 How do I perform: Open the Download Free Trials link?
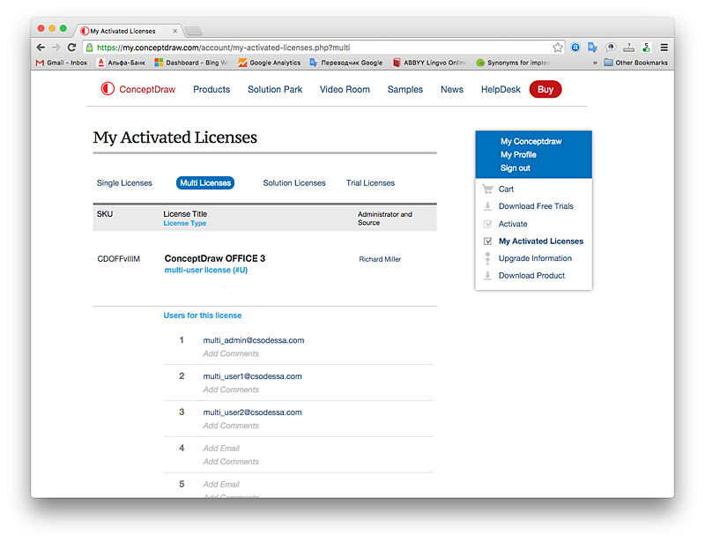click(536, 206)
